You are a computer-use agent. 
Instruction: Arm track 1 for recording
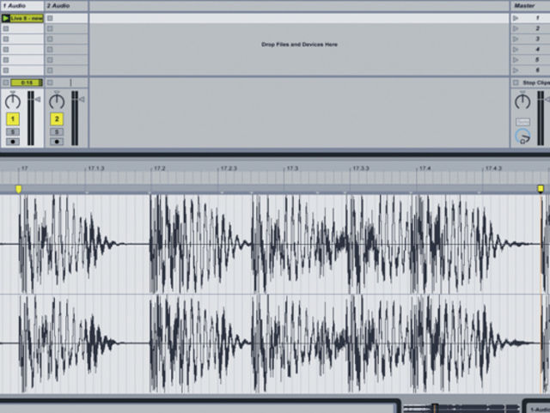coord(13,142)
